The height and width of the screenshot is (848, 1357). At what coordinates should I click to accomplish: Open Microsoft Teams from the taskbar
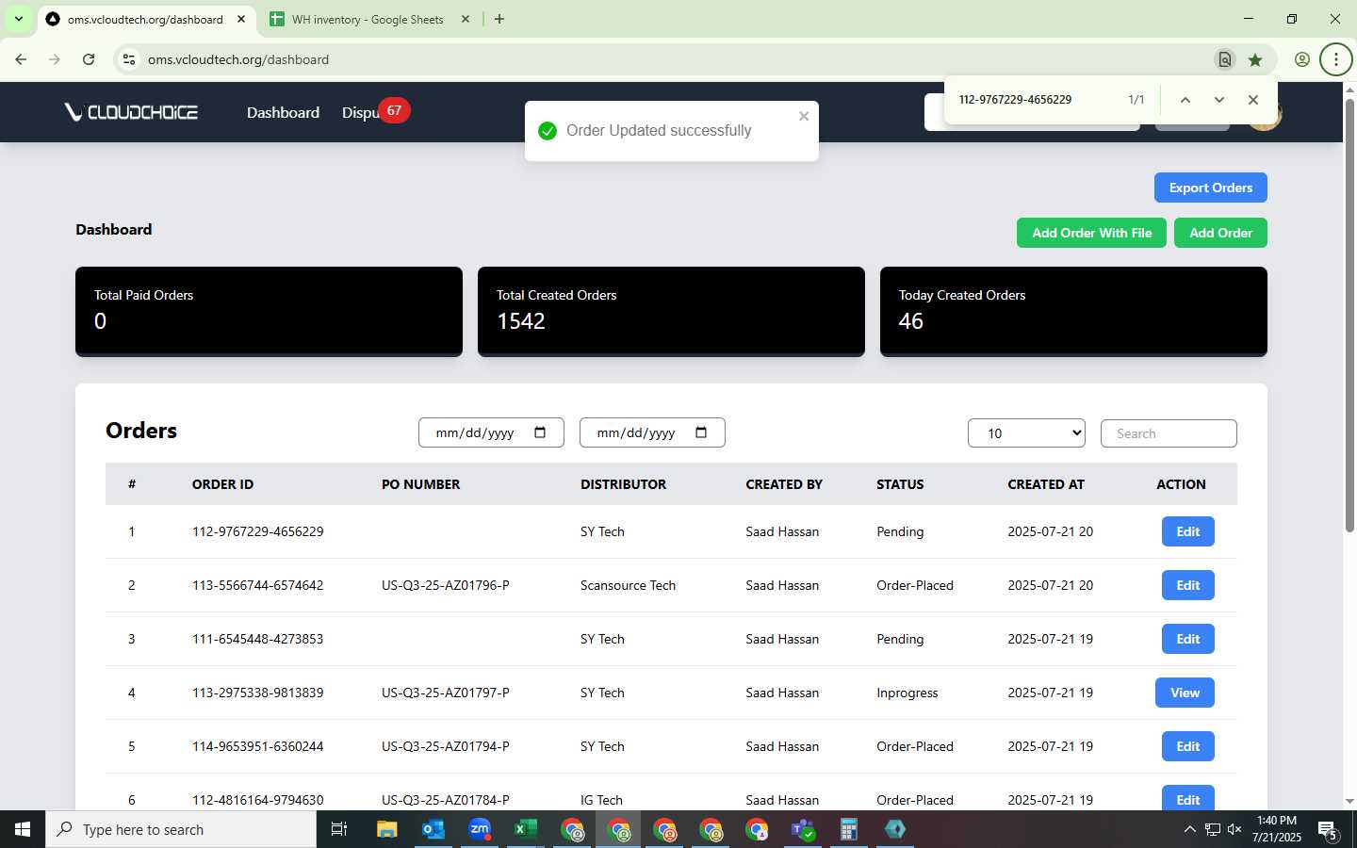pos(803,829)
